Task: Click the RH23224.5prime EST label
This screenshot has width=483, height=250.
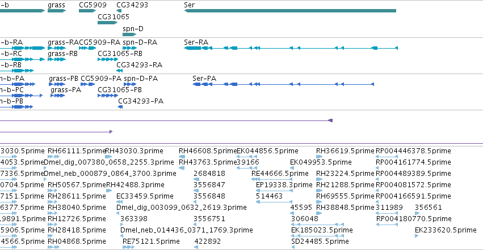Action: click(345, 173)
